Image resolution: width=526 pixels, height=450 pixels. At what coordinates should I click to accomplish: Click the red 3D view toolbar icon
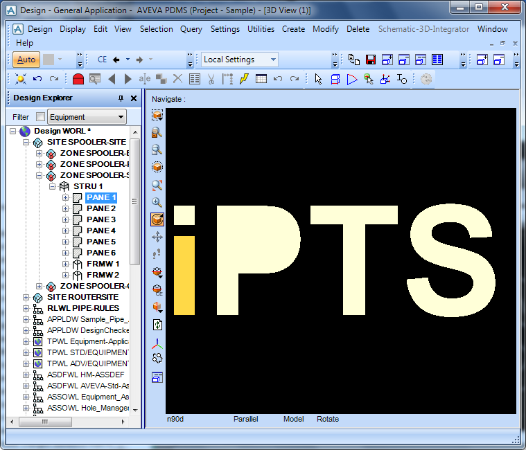78,79
